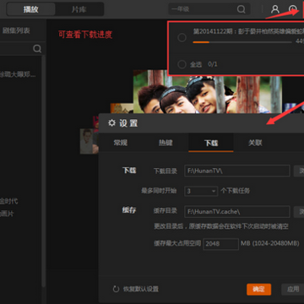This screenshot has width=304, height=304.
Task: Click the settings gear icon
Action: [111, 122]
